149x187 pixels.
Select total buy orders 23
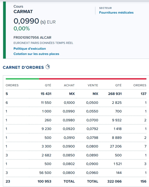(x=8, y=182)
